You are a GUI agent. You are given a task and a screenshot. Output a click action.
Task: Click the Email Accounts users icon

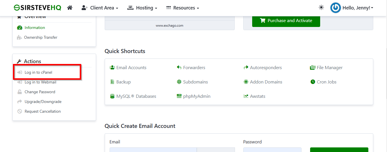(x=112, y=68)
